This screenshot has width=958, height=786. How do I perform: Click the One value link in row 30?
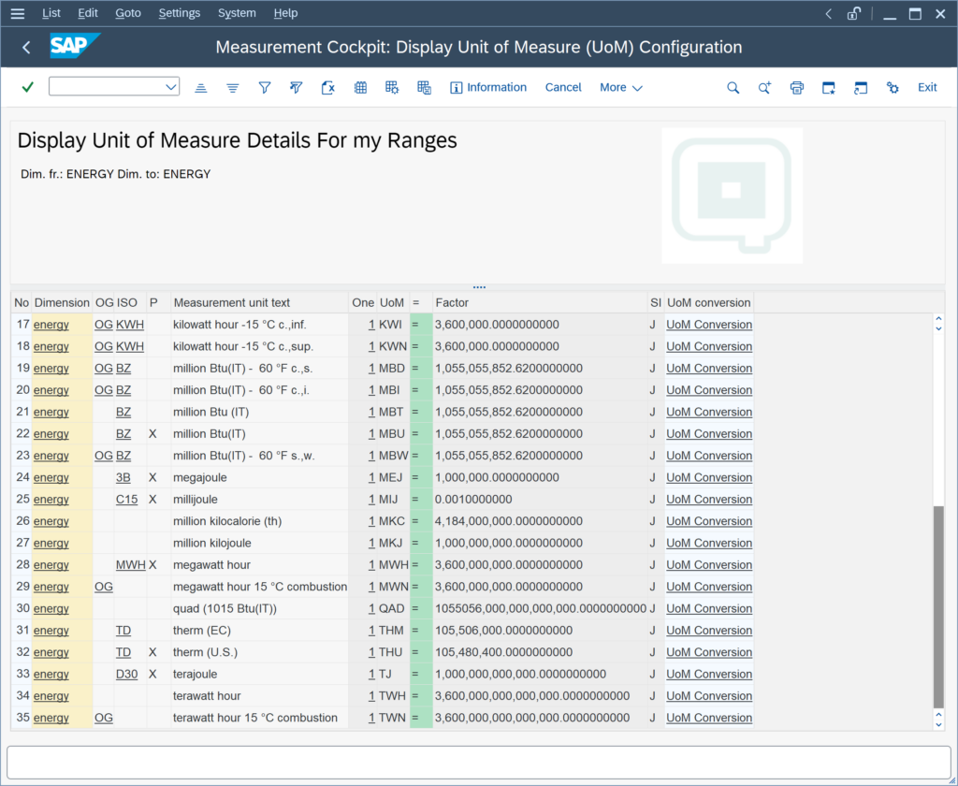371,609
